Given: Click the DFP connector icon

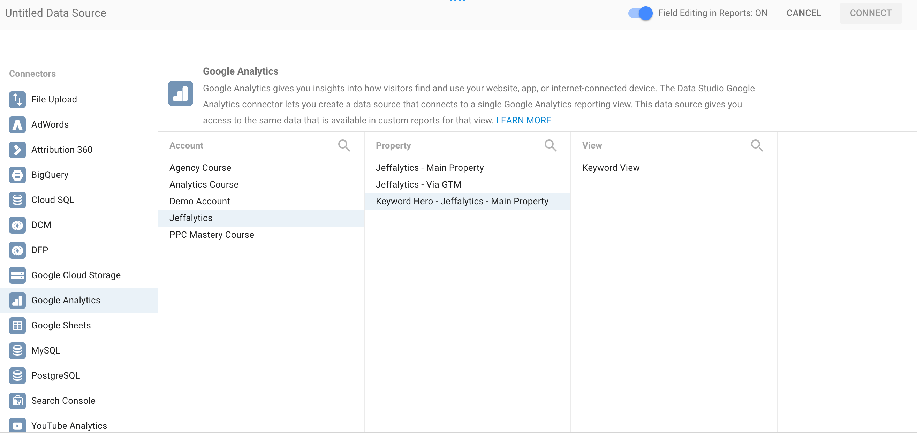Looking at the screenshot, I should tap(17, 250).
